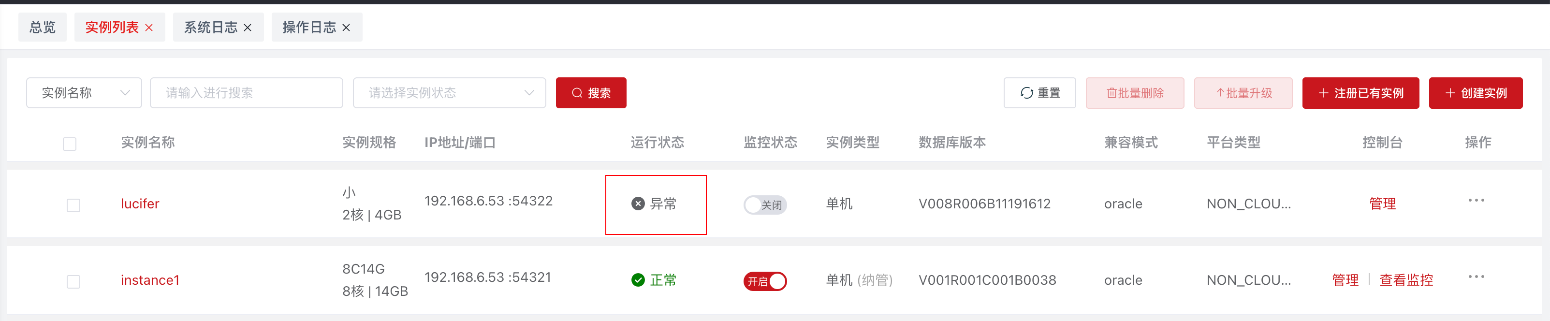1550x321 pixels.
Task: Click the green 正常 status icon for instance1
Action: 638,280
